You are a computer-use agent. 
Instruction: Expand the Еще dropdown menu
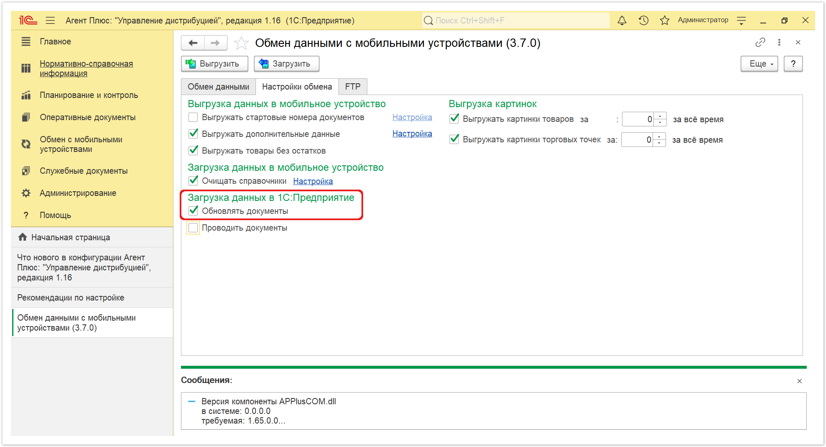(x=759, y=64)
